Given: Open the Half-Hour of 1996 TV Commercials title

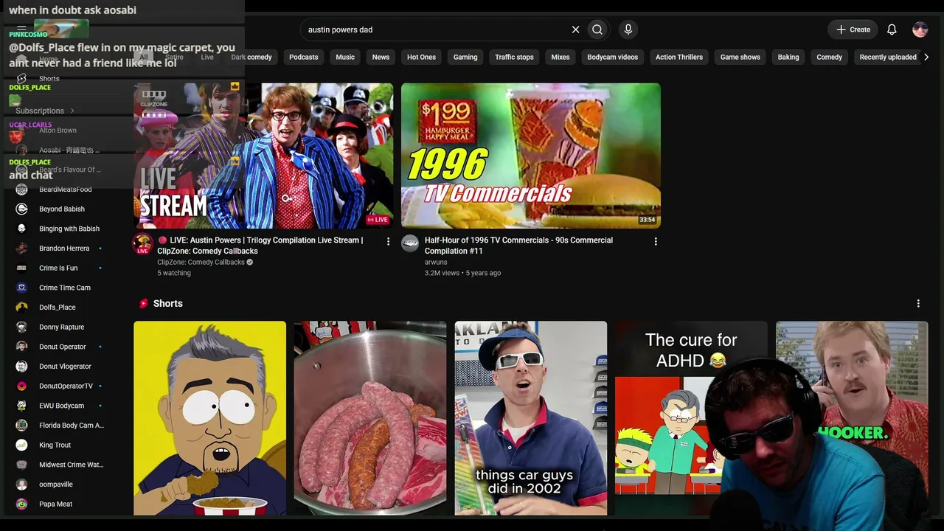Looking at the screenshot, I should coord(518,246).
